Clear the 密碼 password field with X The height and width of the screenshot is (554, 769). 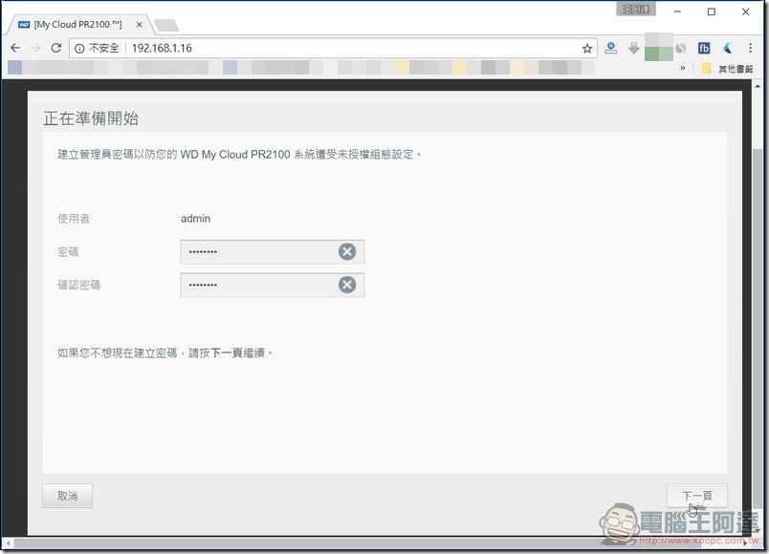347,252
